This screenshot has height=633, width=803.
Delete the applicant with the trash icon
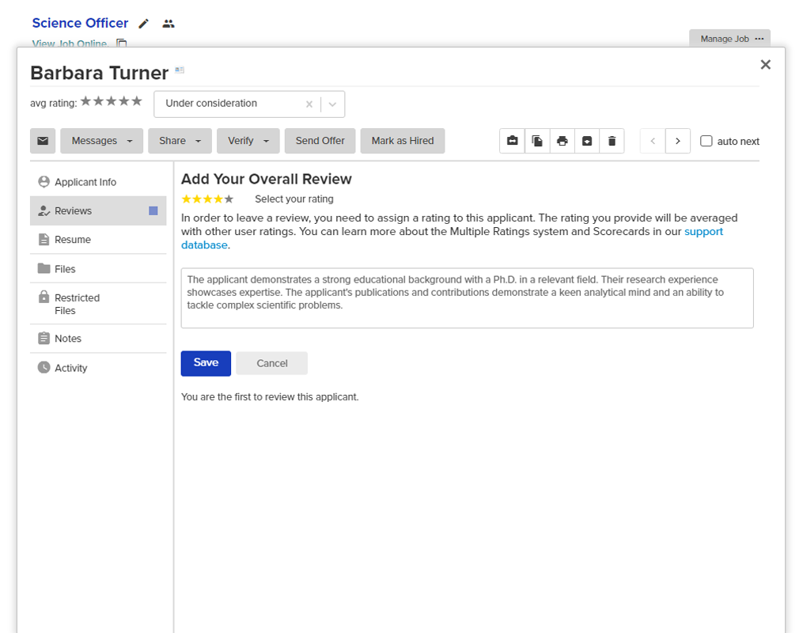612,141
